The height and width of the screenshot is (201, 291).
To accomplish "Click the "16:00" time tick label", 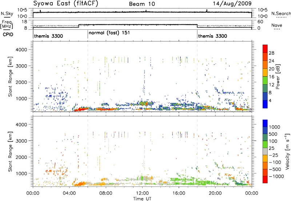I will point(179,193).
